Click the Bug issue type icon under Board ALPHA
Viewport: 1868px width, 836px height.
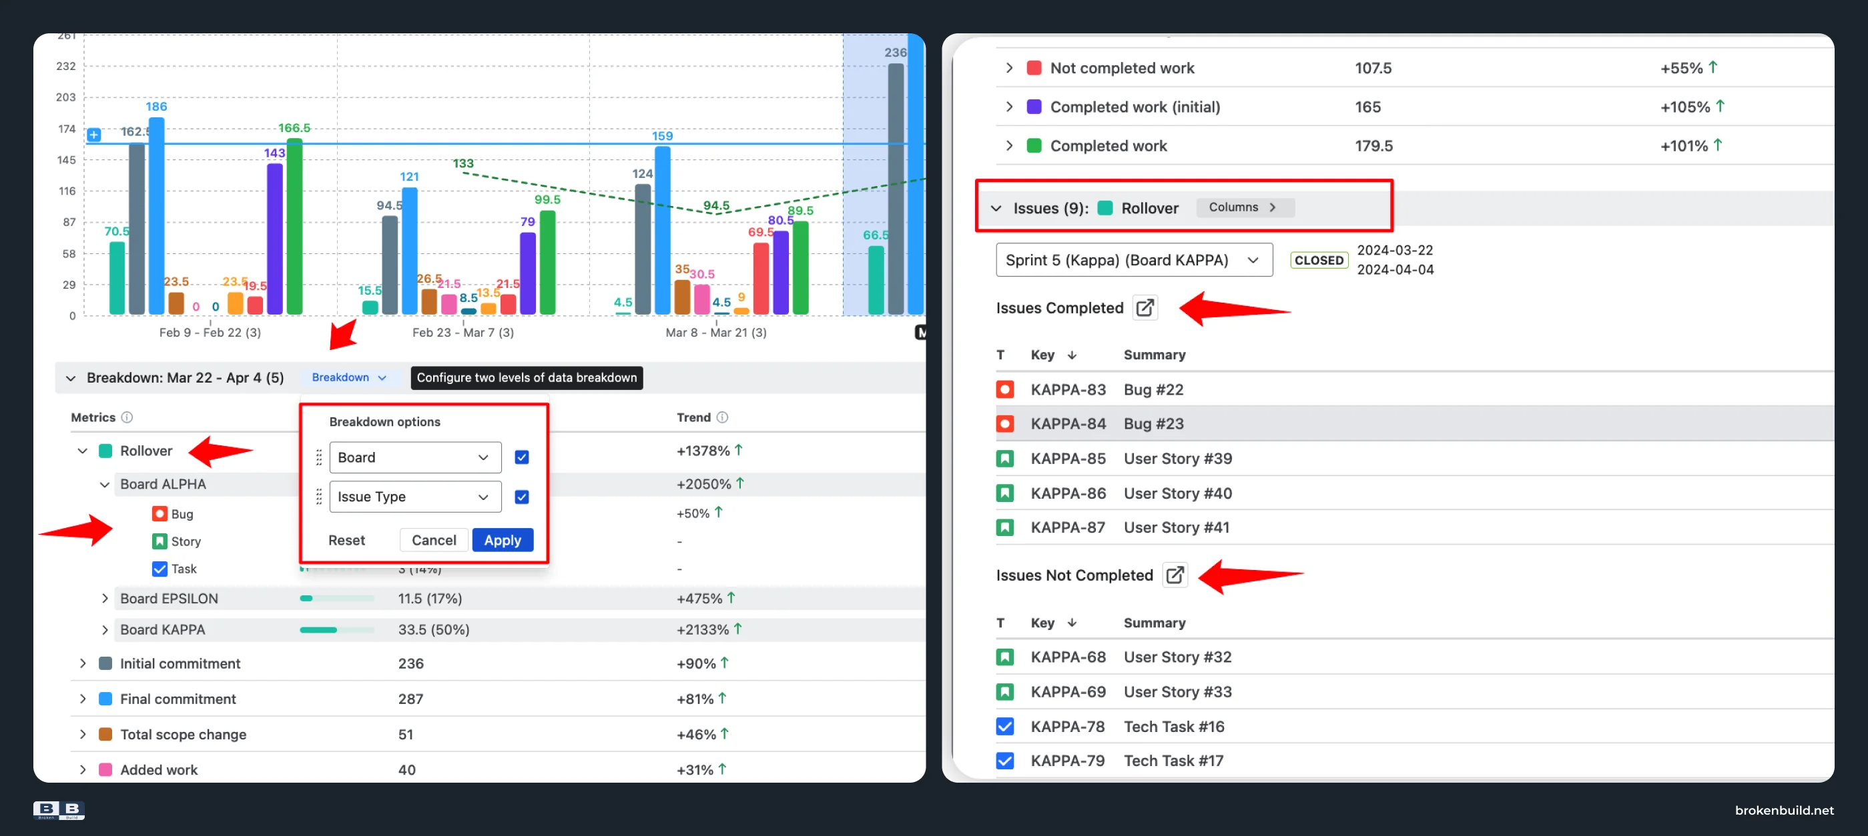(160, 513)
